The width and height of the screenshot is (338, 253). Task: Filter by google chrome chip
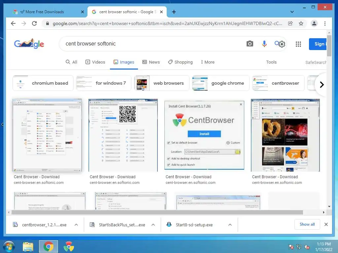220,83
